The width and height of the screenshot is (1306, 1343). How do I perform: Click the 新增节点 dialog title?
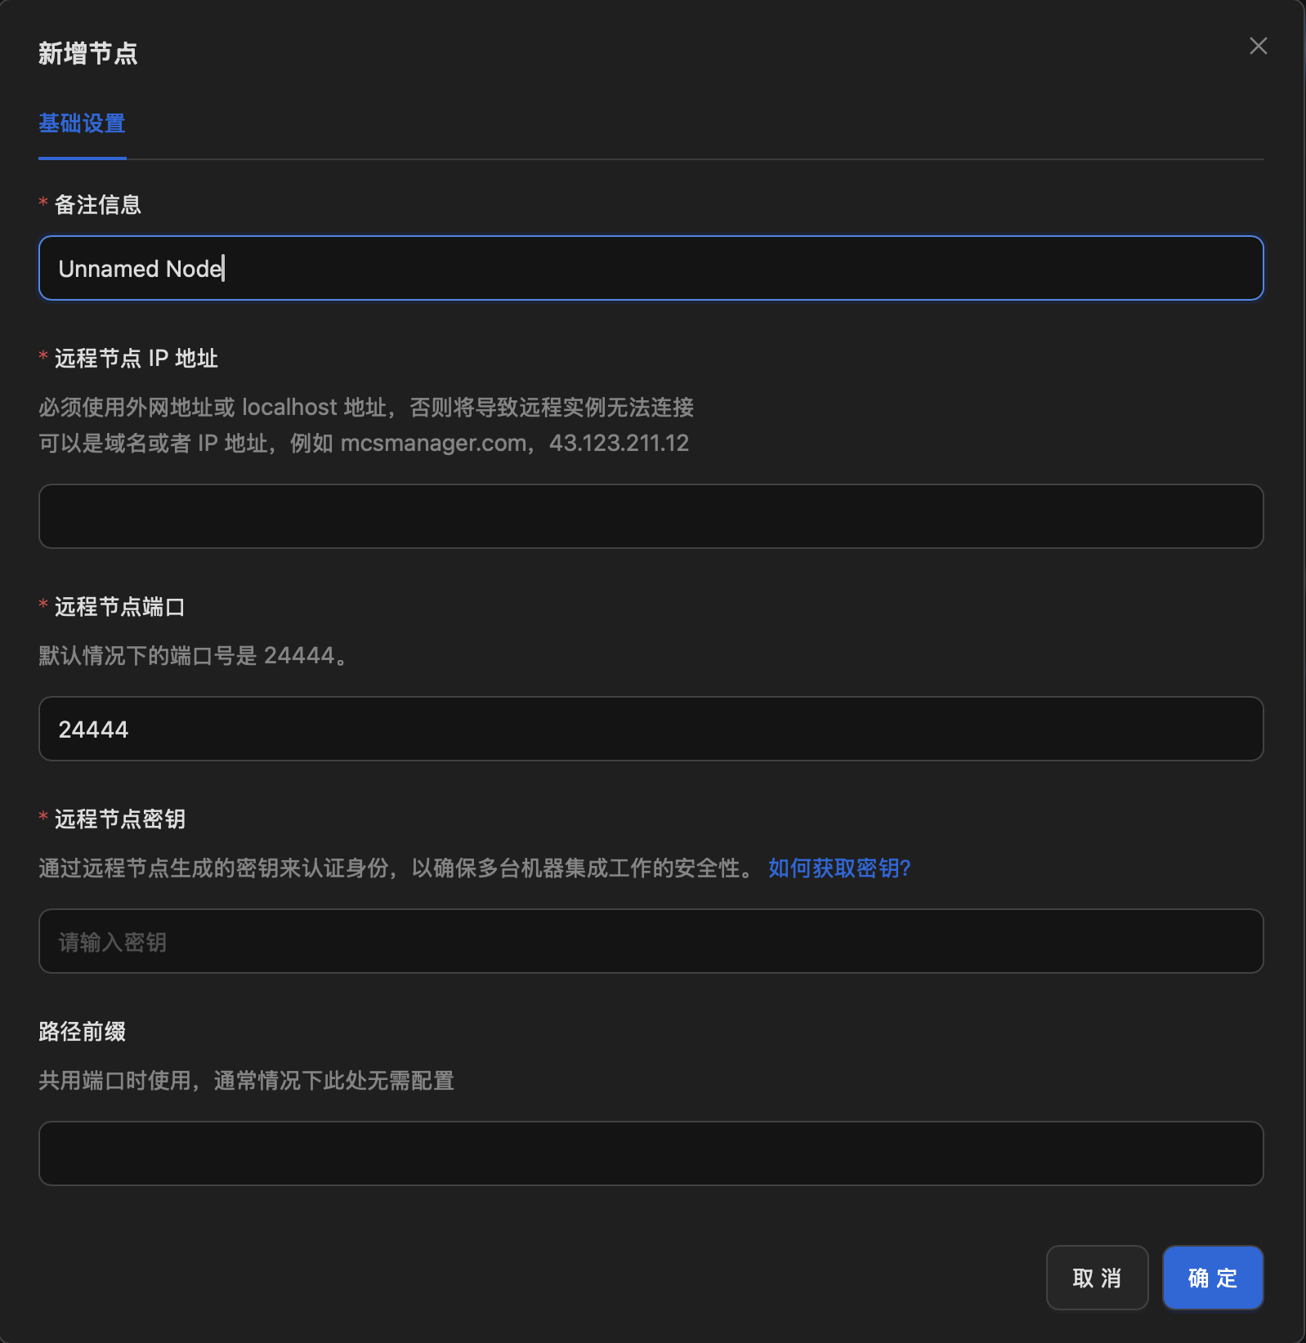click(x=87, y=54)
